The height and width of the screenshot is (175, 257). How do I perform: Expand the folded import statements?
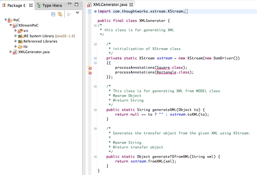pos(95,12)
